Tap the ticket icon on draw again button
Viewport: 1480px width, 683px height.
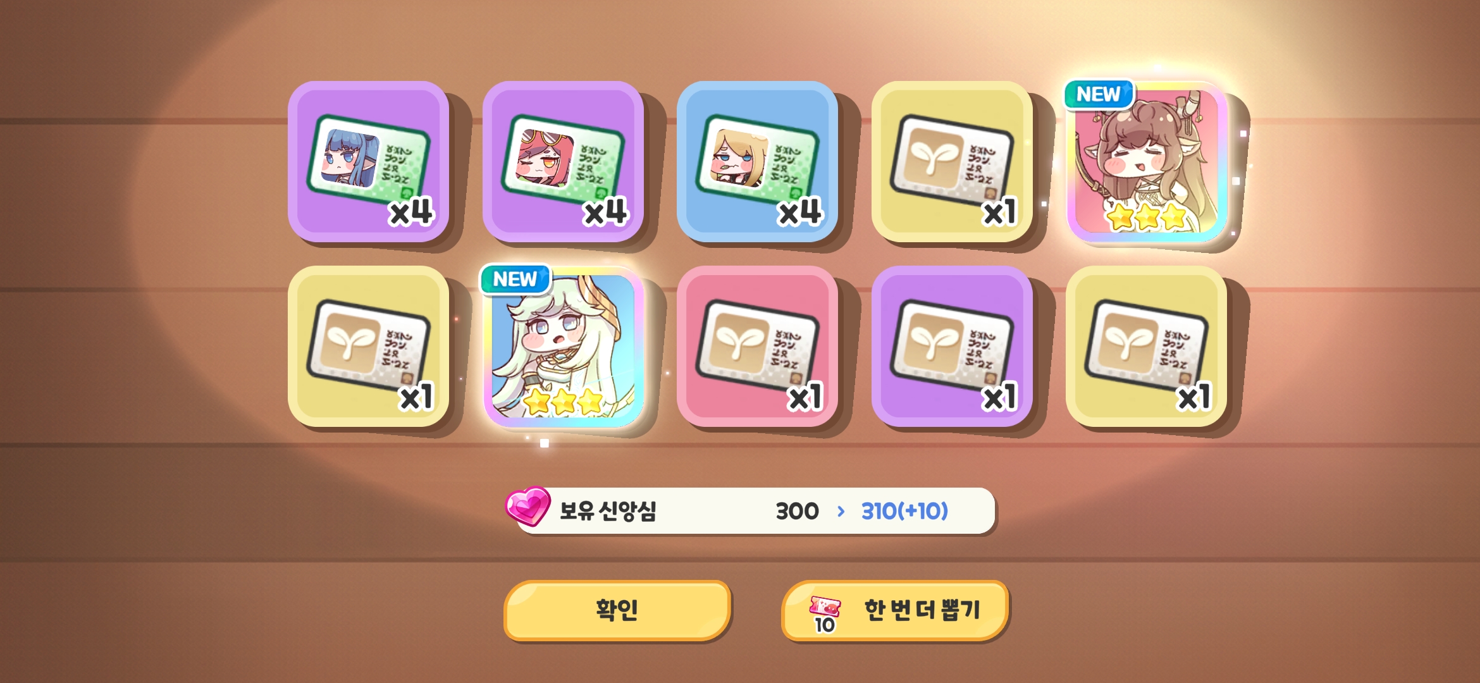pos(825,614)
